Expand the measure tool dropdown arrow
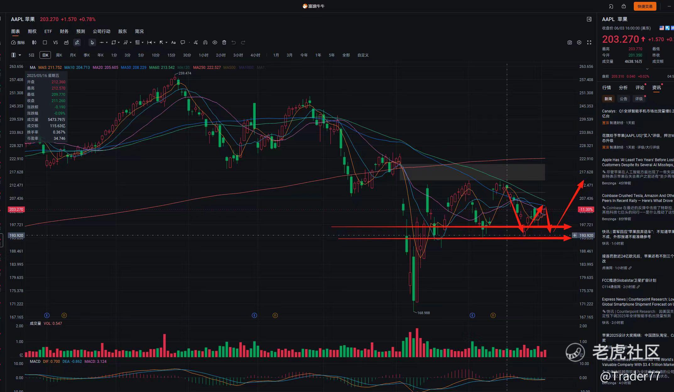The width and height of the screenshot is (674, 392). point(155,42)
